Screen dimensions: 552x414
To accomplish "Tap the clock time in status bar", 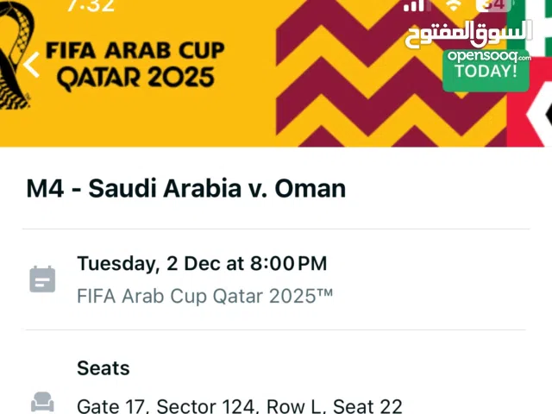I will click(90, 5).
